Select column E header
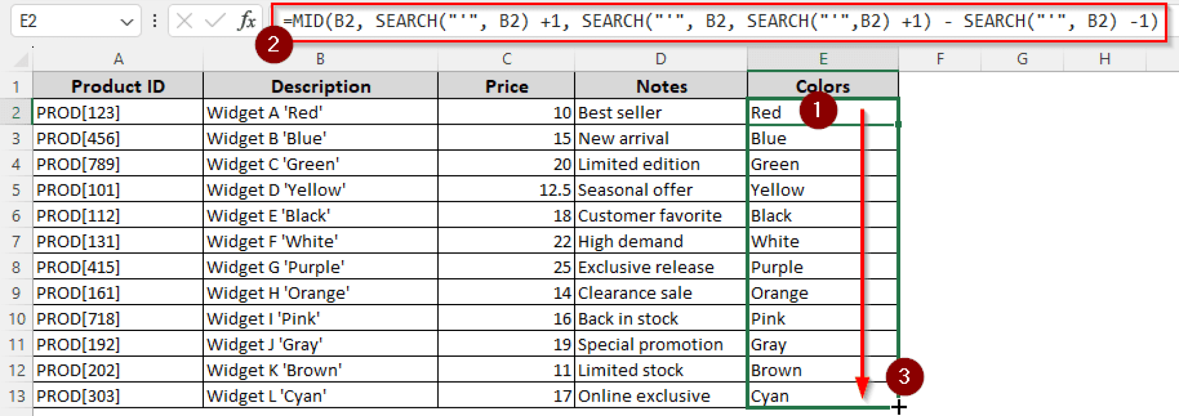Image resolution: width=1179 pixels, height=416 pixels. (823, 59)
